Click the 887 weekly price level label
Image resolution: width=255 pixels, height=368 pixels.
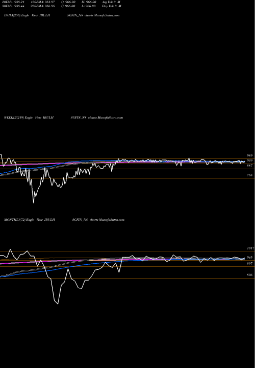tap(249, 166)
